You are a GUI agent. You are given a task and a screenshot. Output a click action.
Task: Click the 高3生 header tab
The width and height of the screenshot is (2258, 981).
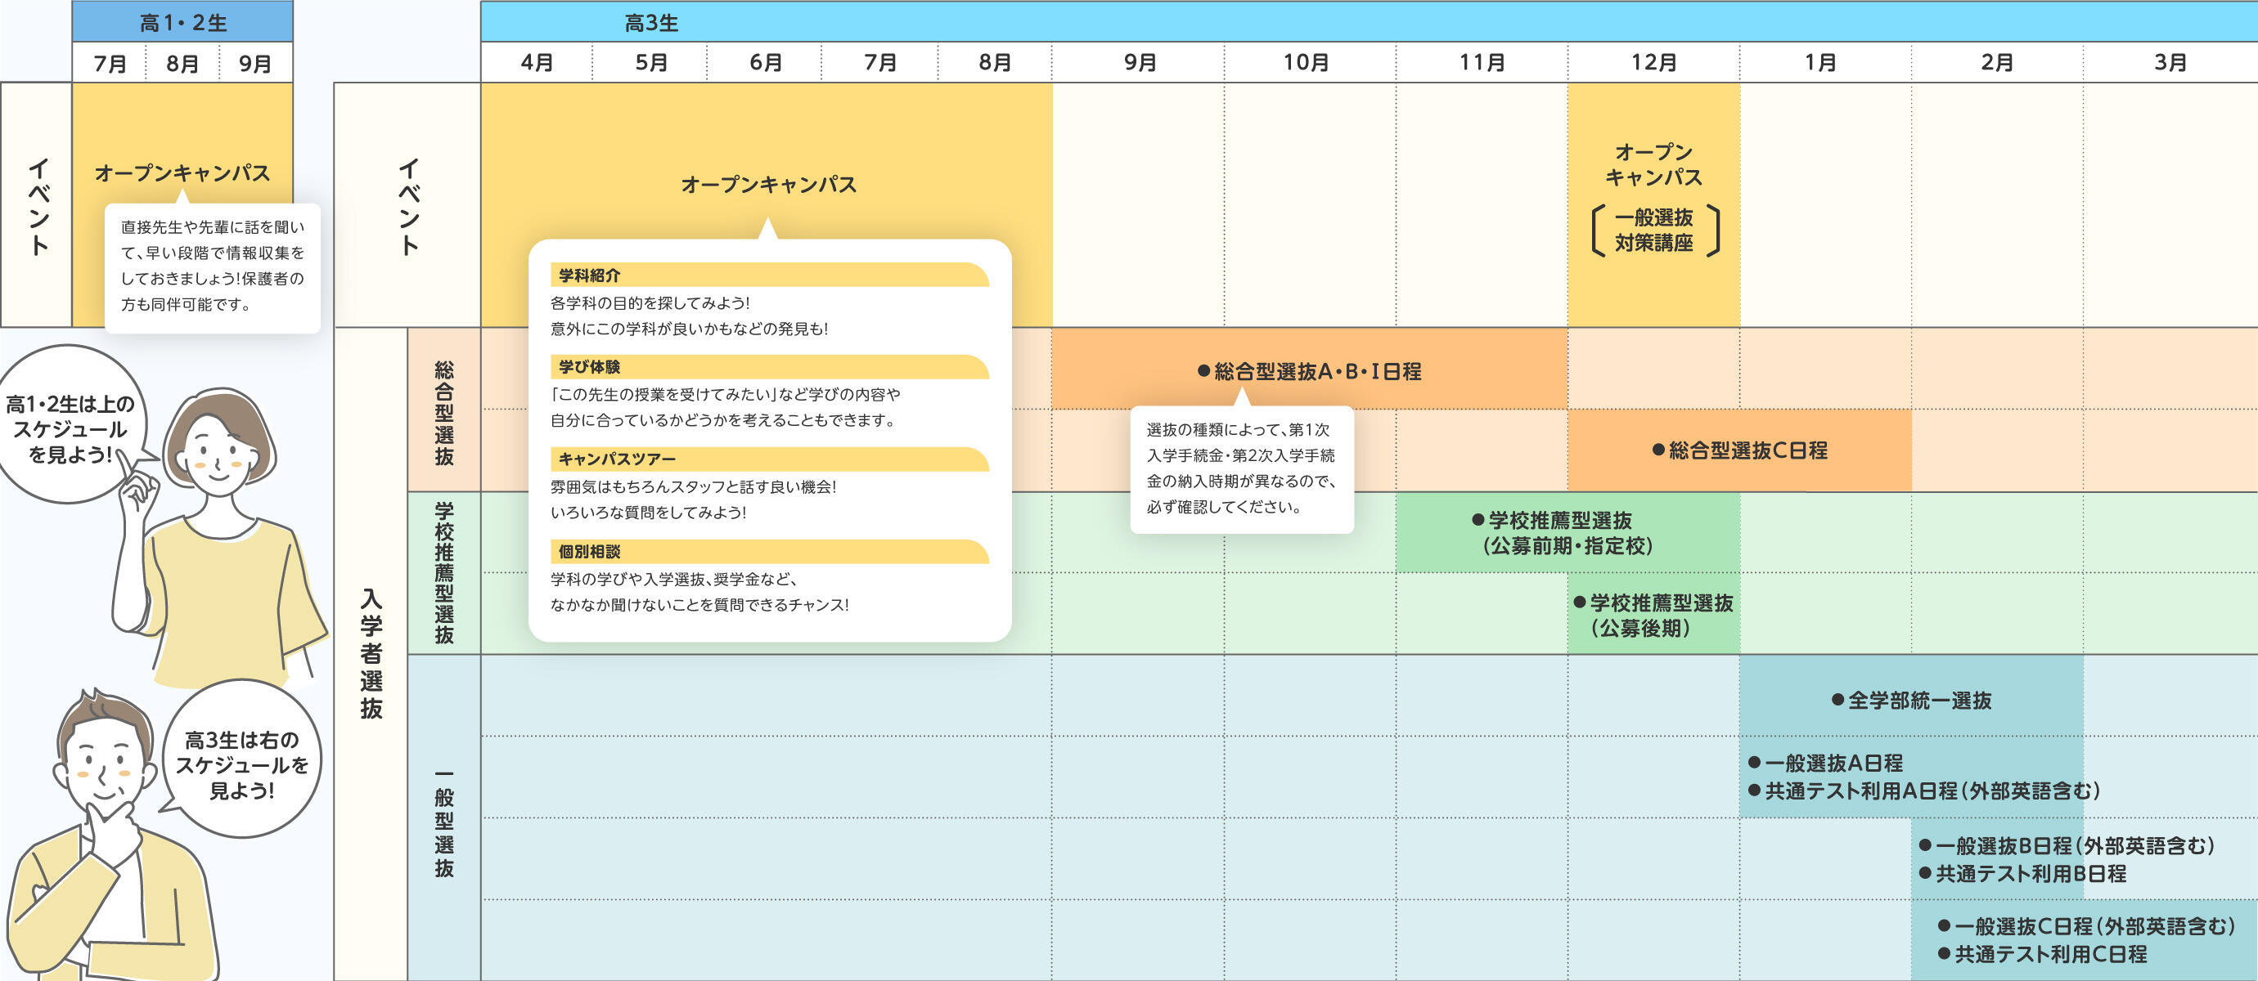click(x=651, y=23)
